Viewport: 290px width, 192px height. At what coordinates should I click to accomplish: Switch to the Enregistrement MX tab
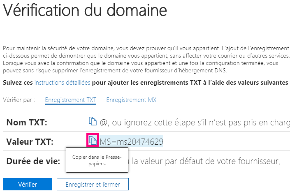click(x=131, y=100)
